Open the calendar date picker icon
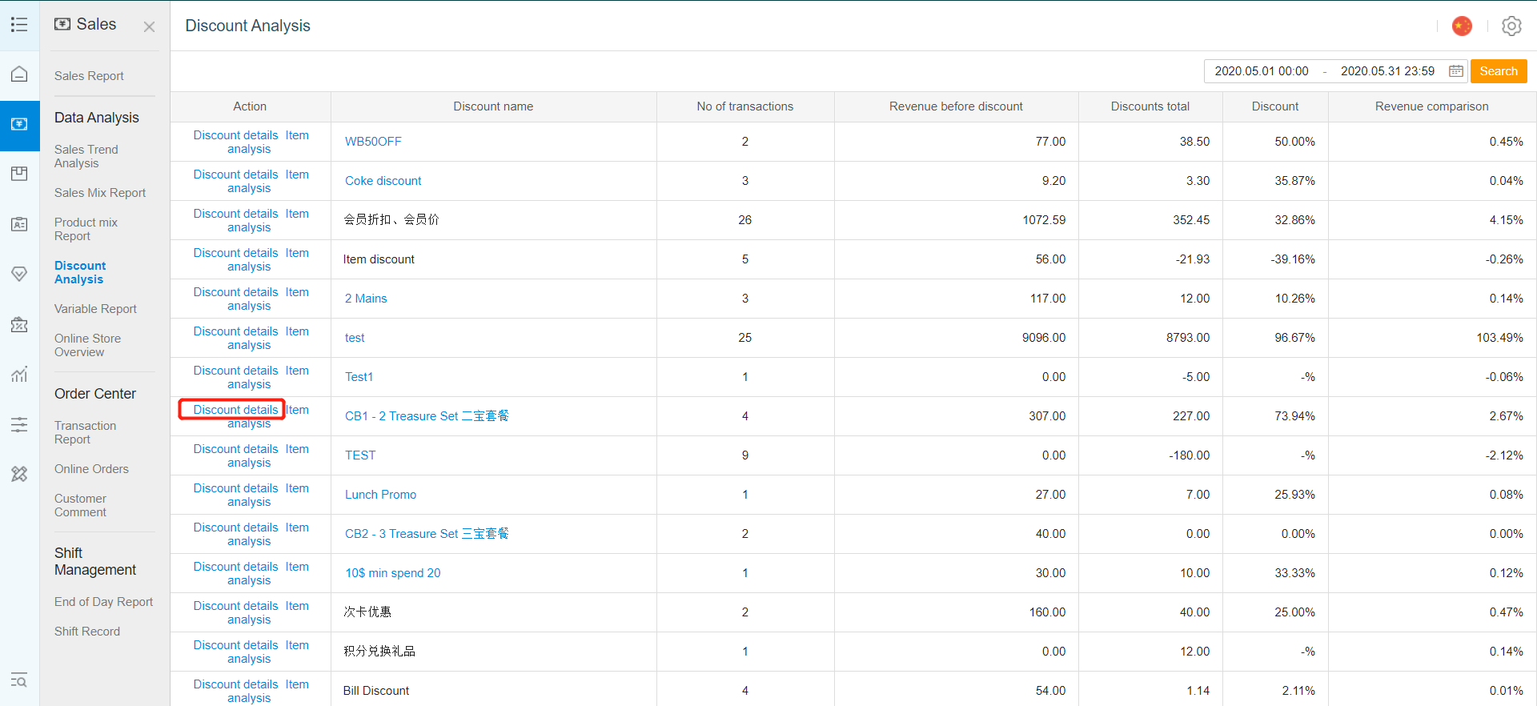 [1456, 71]
